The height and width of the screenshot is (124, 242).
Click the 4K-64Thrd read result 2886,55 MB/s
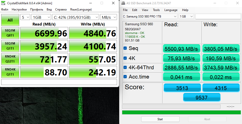[x=182, y=67]
